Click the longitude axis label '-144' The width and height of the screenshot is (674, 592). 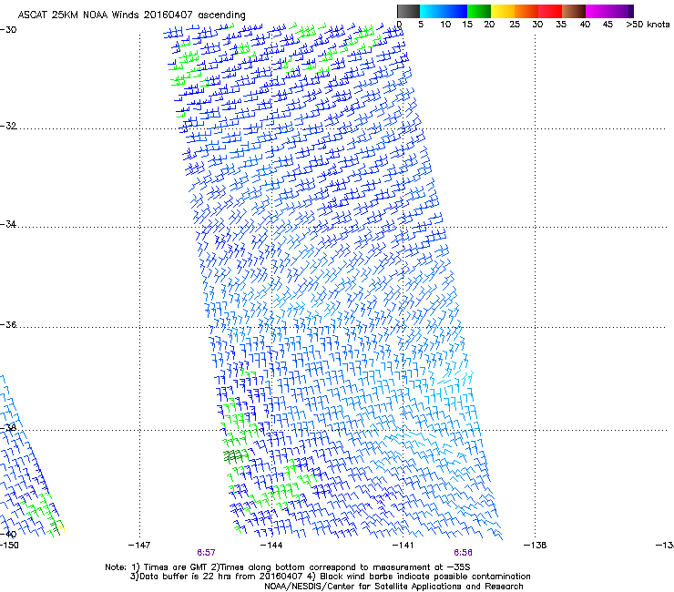pos(271,546)
